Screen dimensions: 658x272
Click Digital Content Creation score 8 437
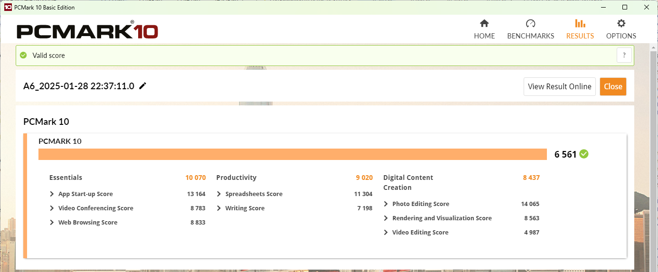531,178
